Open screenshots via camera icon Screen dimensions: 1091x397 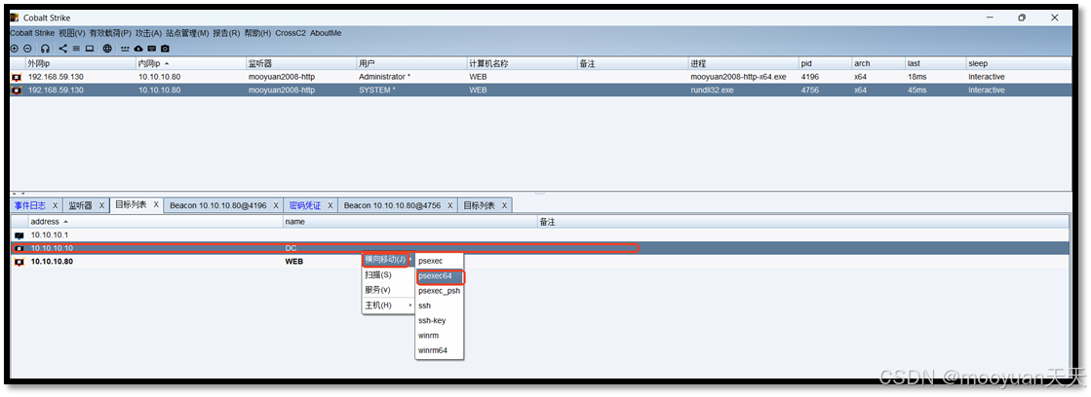pyautogui.click(x=165, y=49)
